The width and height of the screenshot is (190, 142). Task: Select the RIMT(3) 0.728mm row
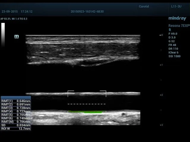click(x=16, y=108)
